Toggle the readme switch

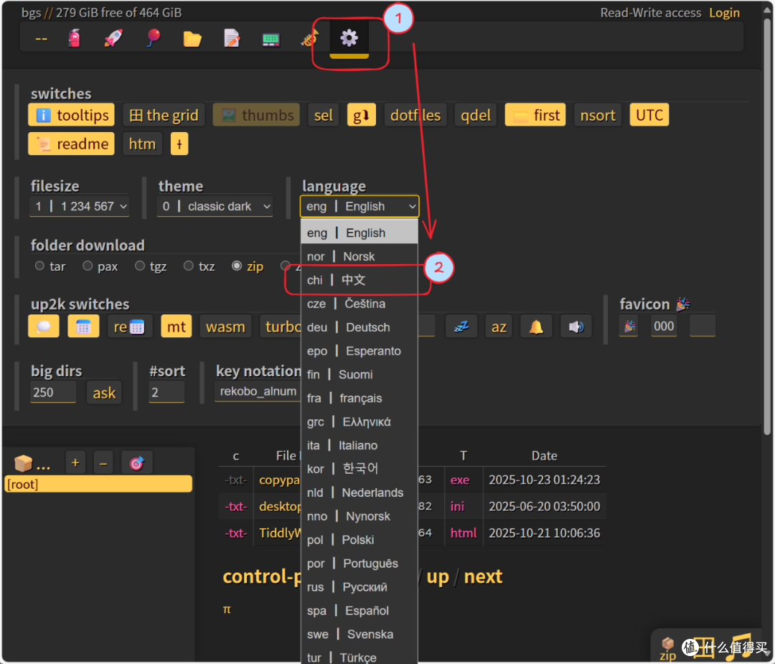(71, 144)
